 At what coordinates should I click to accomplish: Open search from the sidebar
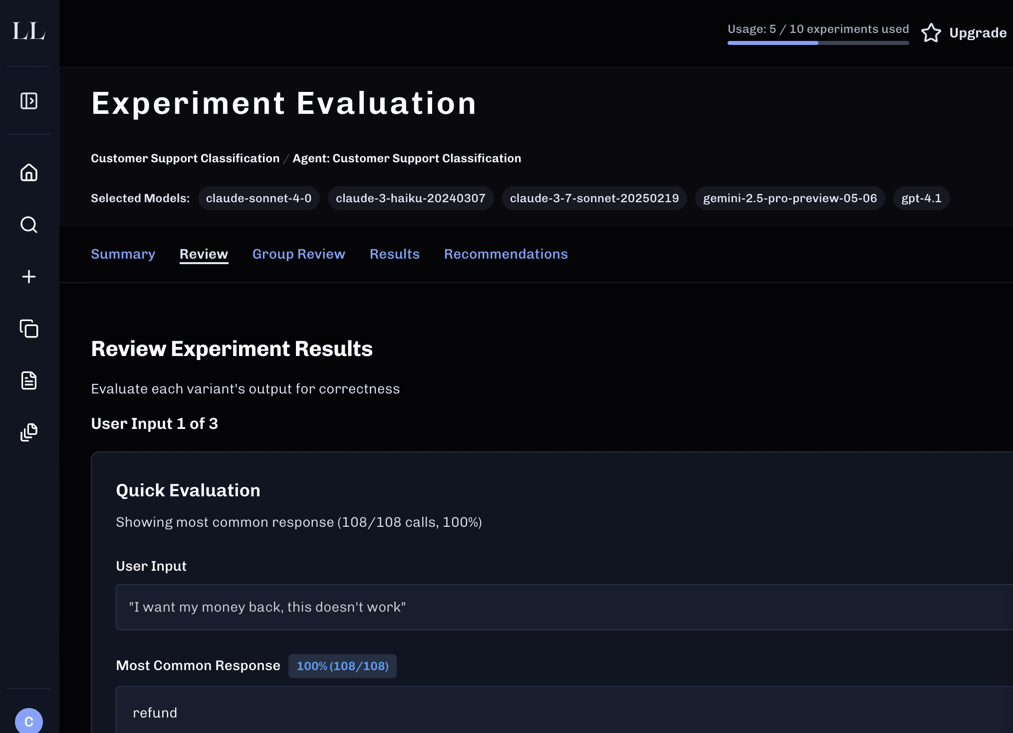point(28,225)
